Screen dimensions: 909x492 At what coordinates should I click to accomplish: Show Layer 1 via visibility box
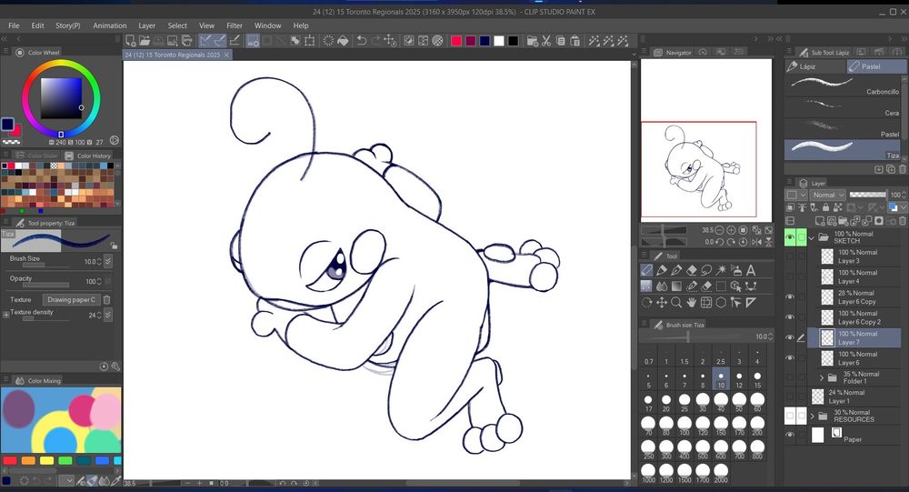click(790, 397)
